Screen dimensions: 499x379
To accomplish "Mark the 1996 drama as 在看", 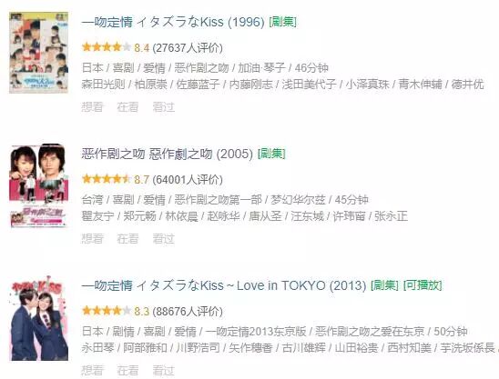I will 127,106.
